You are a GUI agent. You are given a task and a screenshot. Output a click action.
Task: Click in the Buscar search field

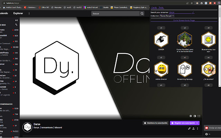point(115,13)
